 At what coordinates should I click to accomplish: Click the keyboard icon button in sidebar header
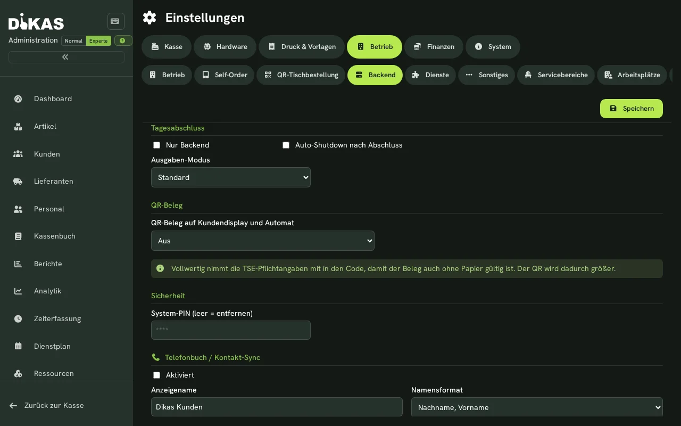click(x=116, y=21)
